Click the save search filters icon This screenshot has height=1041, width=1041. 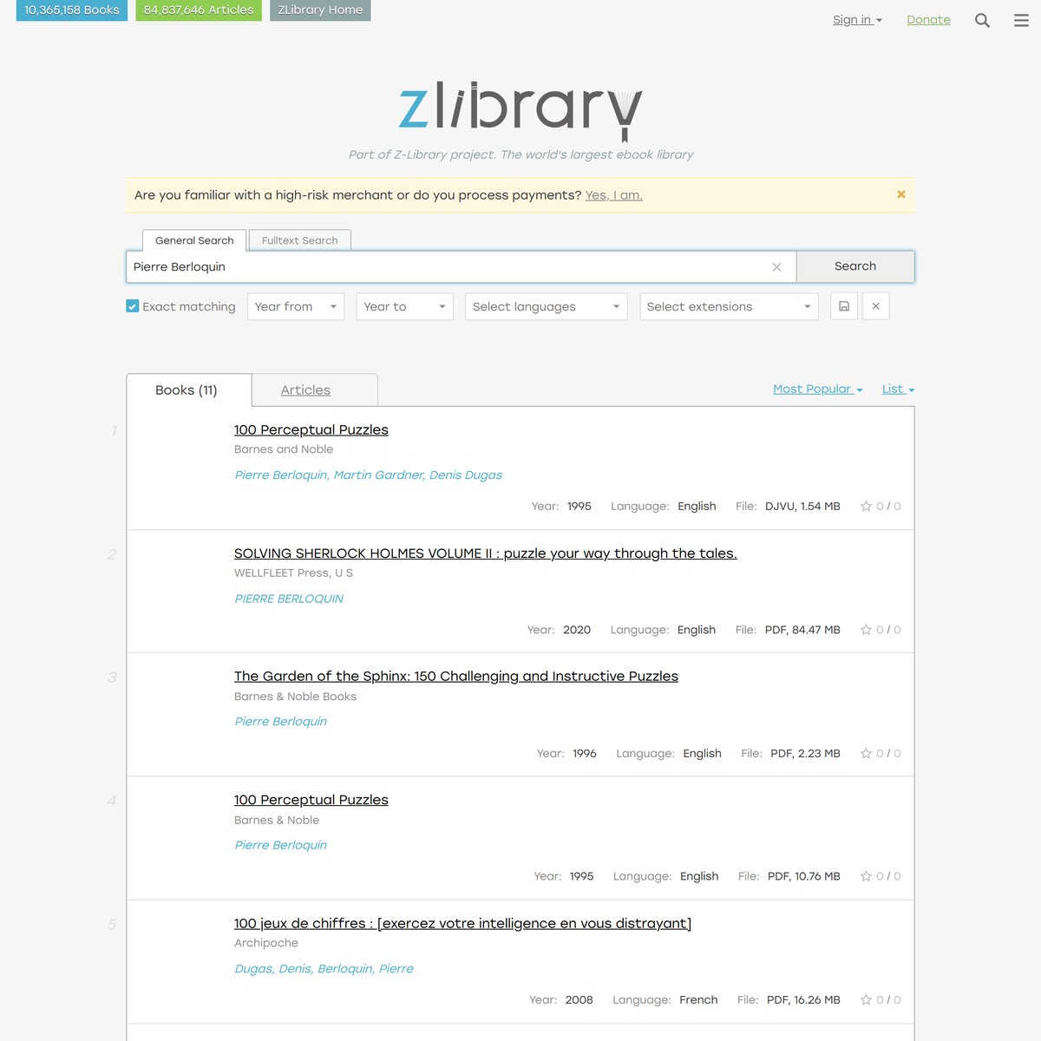coord(843,306)
